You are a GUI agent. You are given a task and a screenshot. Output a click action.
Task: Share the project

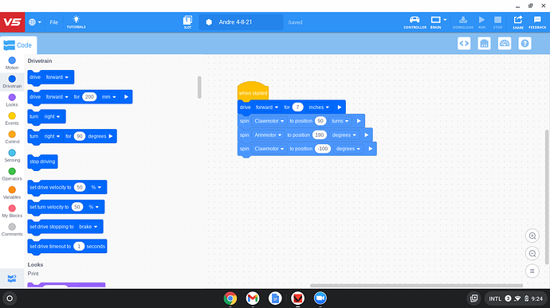518,21
